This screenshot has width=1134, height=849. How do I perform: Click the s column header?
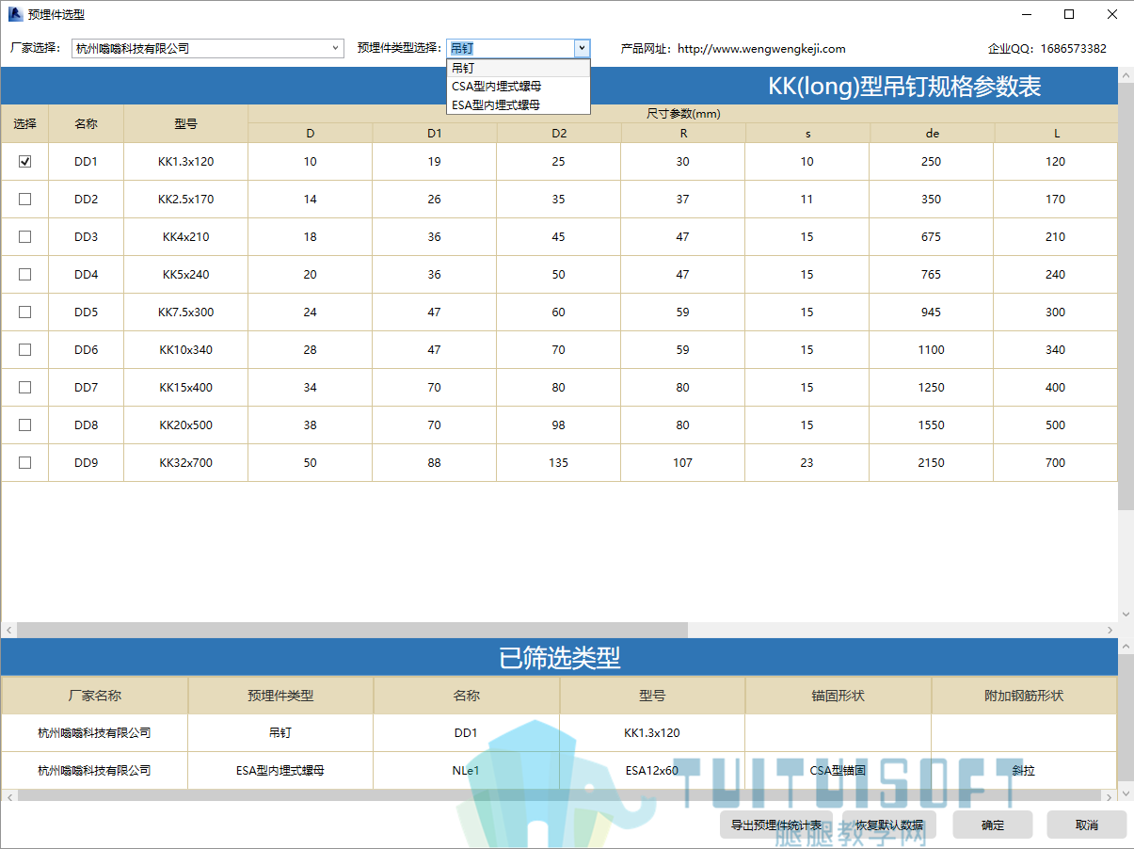807,133
